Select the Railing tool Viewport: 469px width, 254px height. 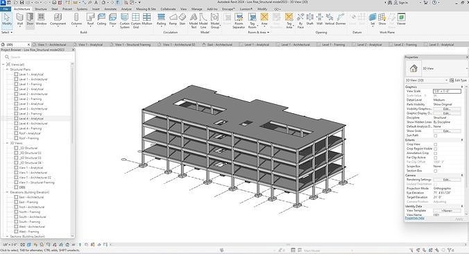click(161, 19)
